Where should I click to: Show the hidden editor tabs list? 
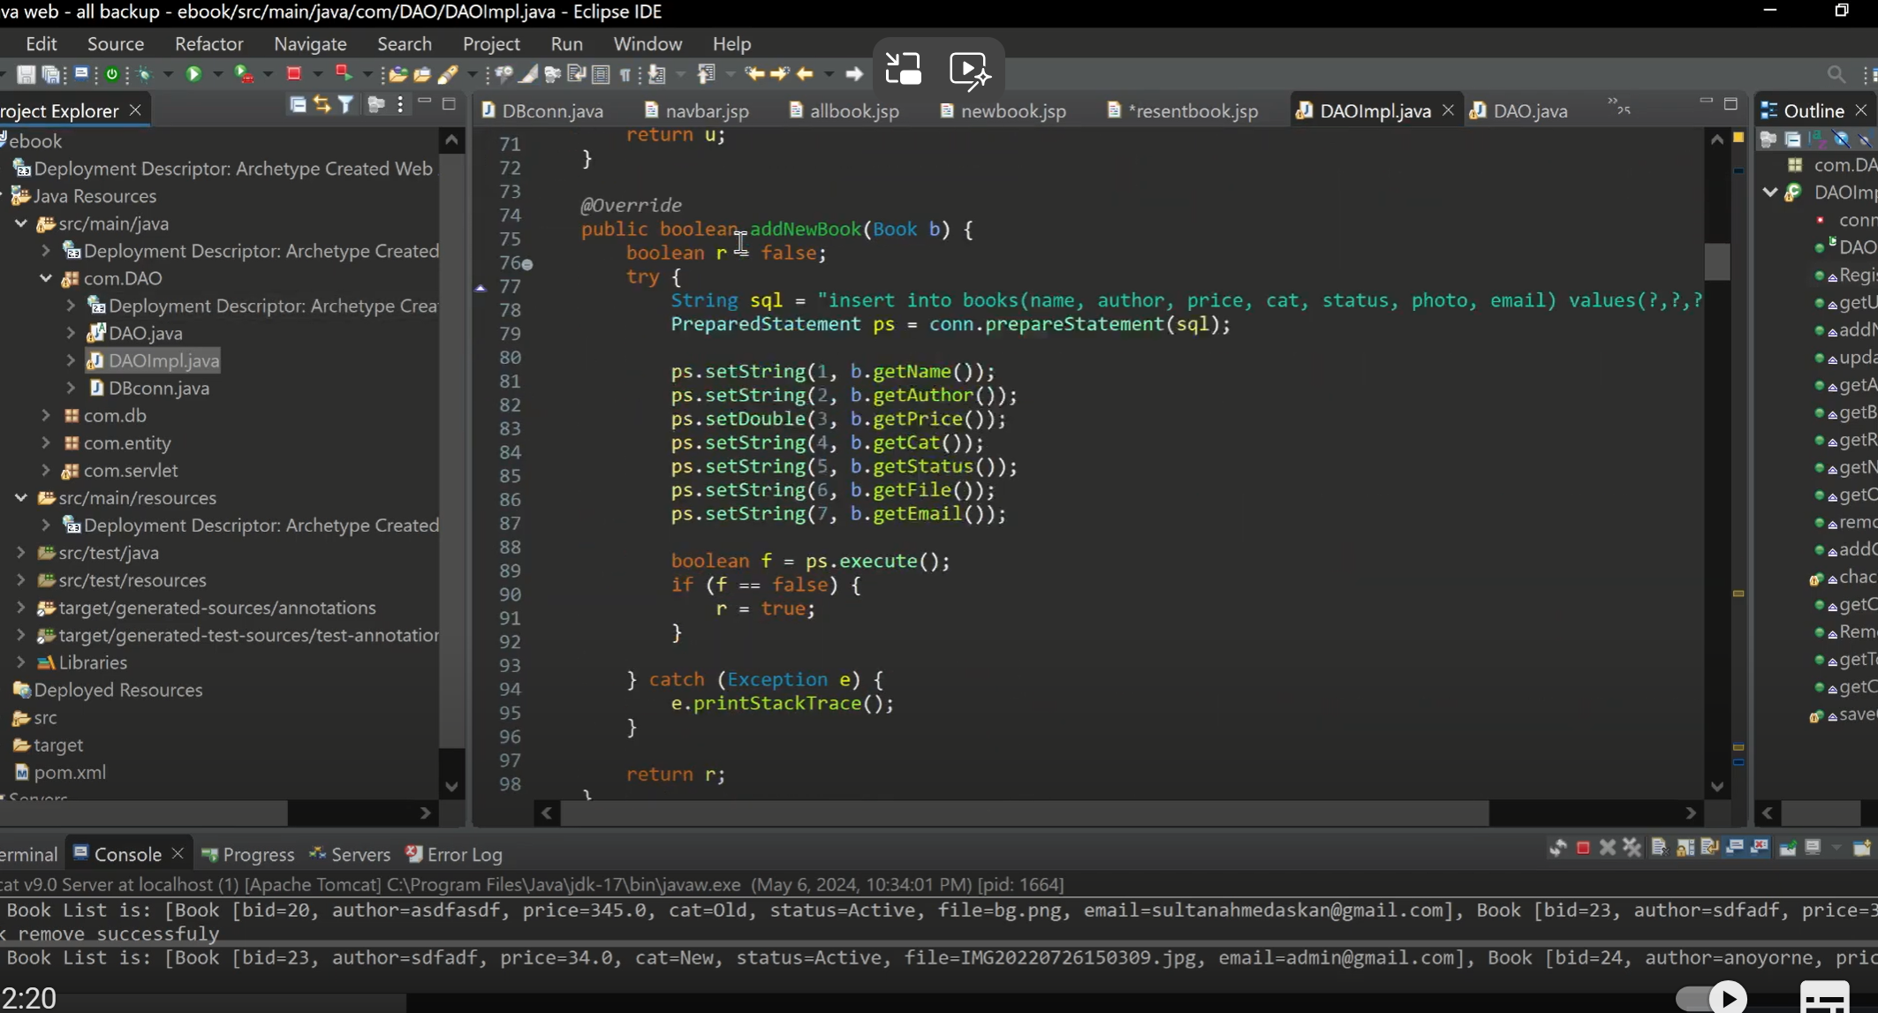[x=1619, y=107]
